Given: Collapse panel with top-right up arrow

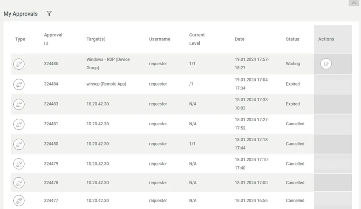Looking at the screenshot, I should 354,3.
